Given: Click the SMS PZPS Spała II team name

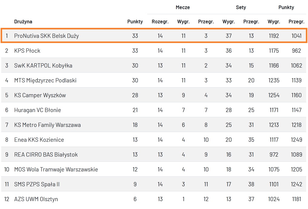Looking at the screenshot, I should (x=37, y=184).
